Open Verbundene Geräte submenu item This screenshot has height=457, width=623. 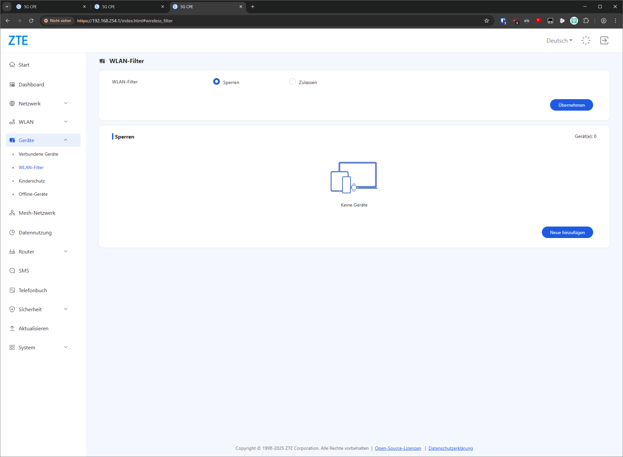38,154
